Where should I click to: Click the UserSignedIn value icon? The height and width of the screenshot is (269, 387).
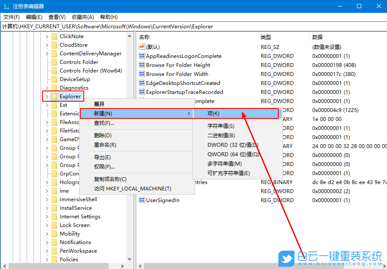click(142, 200)
